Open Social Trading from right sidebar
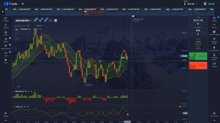 (214, 33)
